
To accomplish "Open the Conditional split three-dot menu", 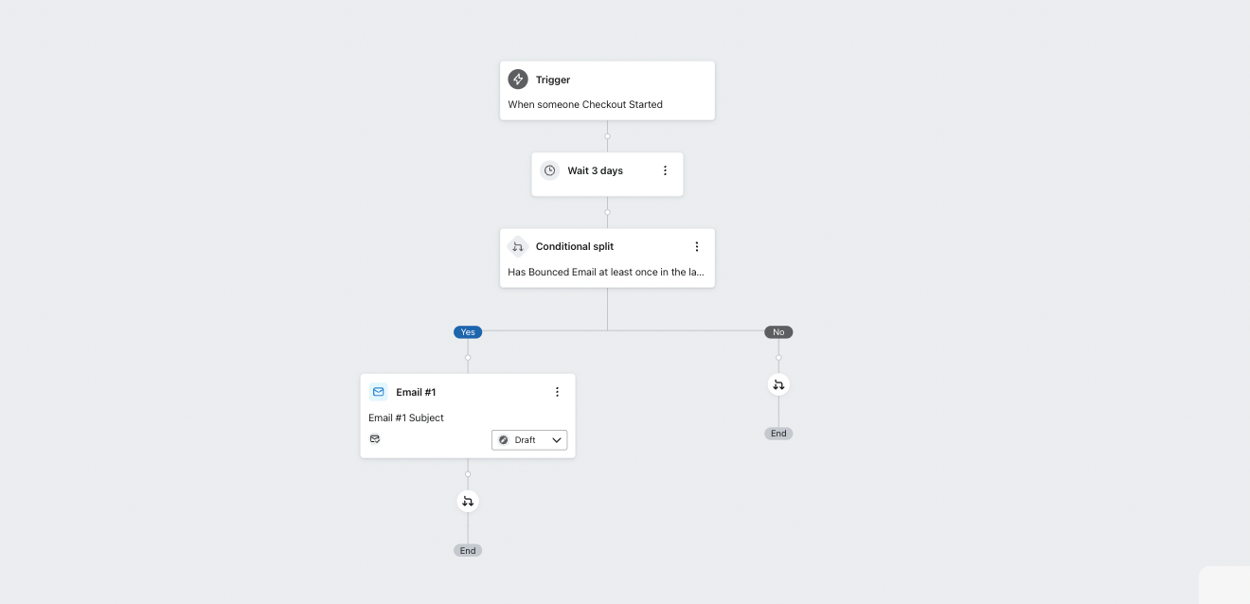I will click(x=697, y=246).
